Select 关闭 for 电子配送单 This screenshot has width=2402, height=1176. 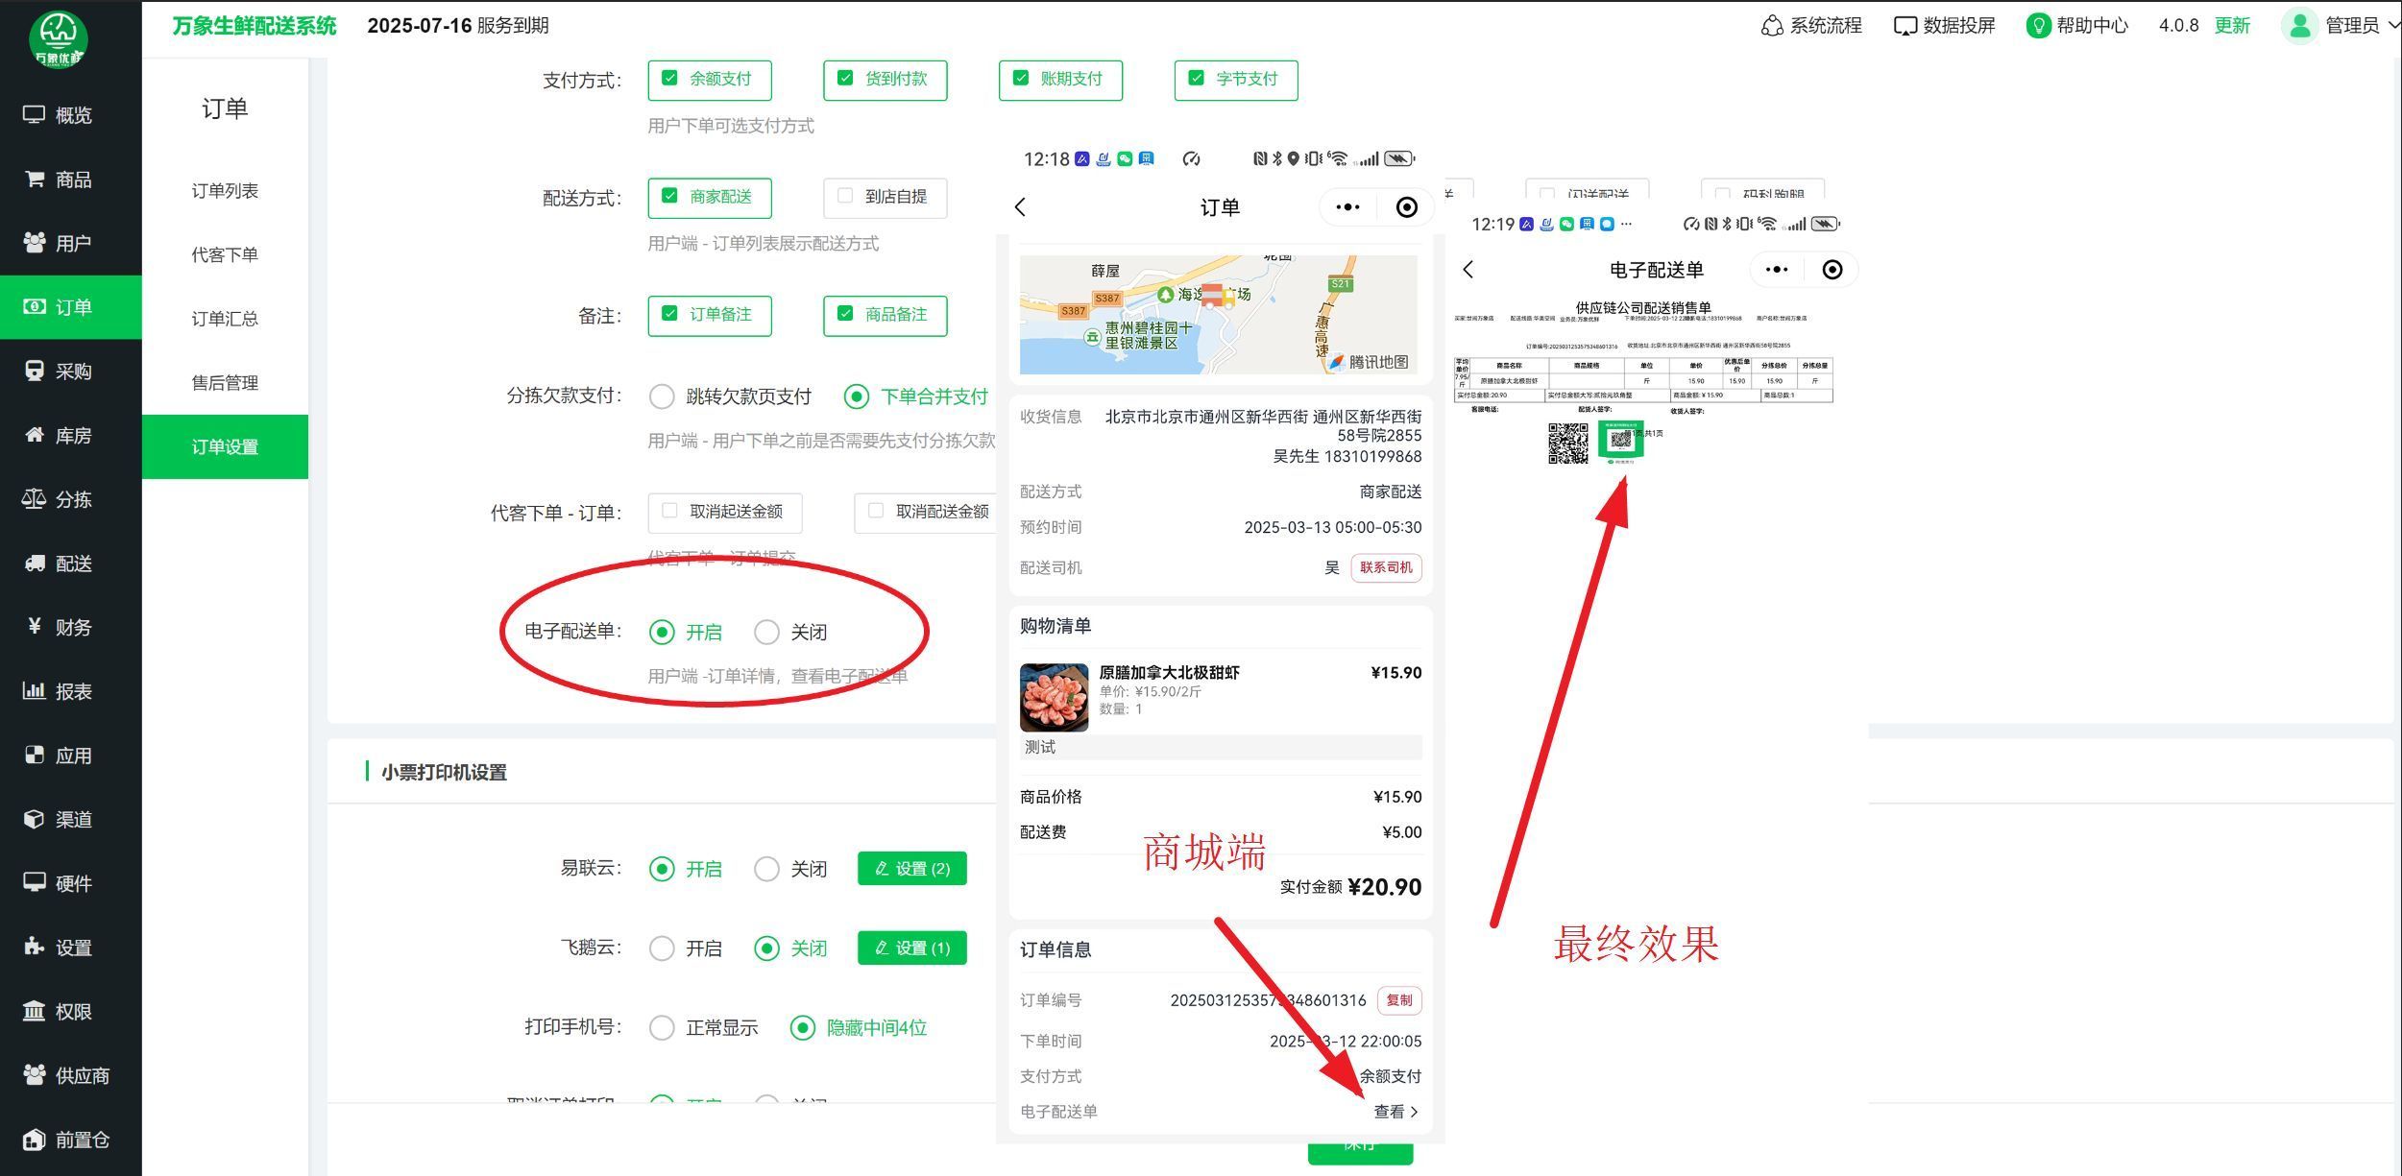(x=766, y=632)
